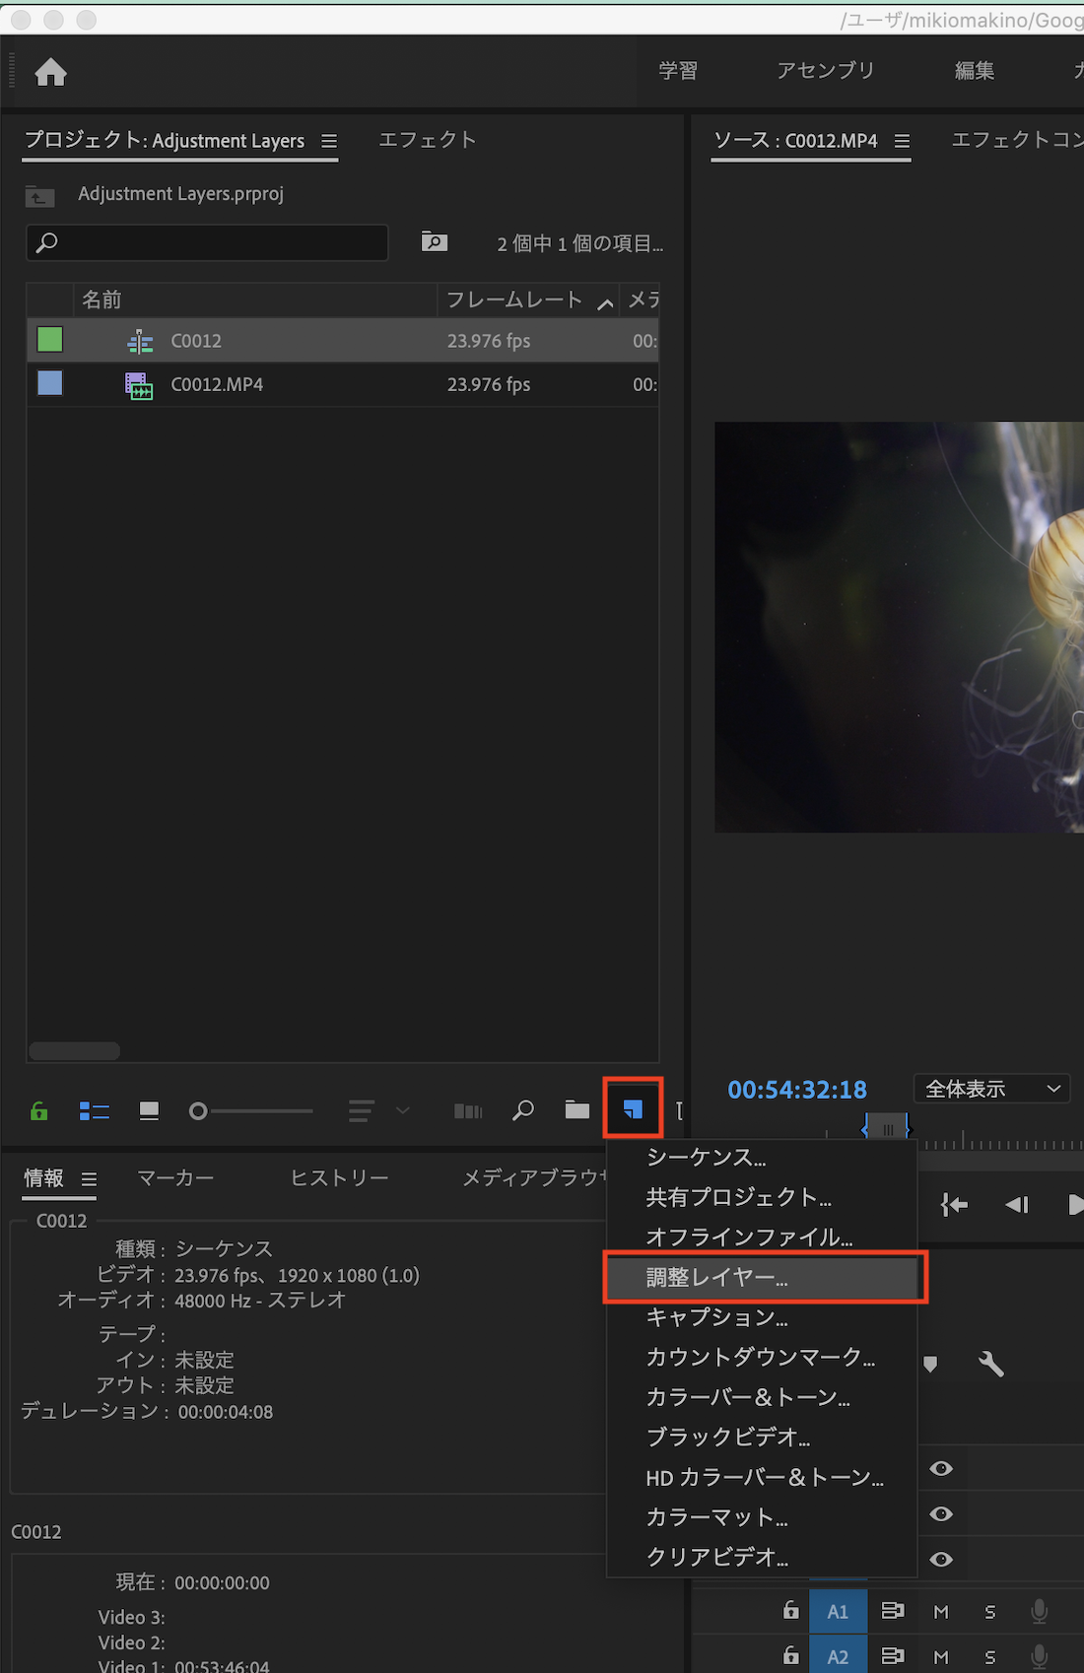Solo track A1 with S button
Viewport: 1084px width, 1673px height.
click(990, 1612)
